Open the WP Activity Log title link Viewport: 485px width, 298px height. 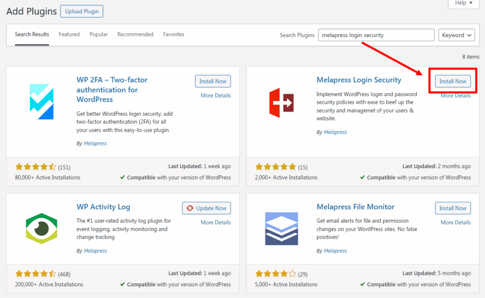coord(103,207)
